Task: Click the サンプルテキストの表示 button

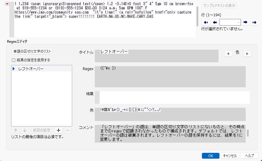Action: [x=219, y=6]
